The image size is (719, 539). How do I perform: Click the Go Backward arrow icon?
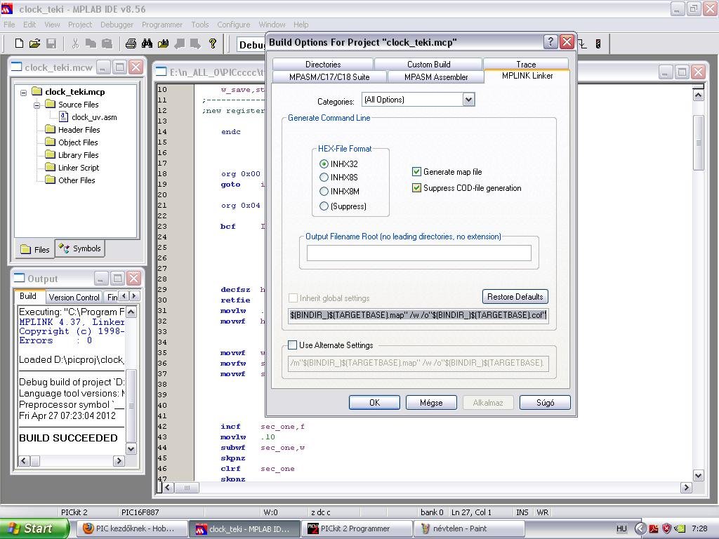179,44
